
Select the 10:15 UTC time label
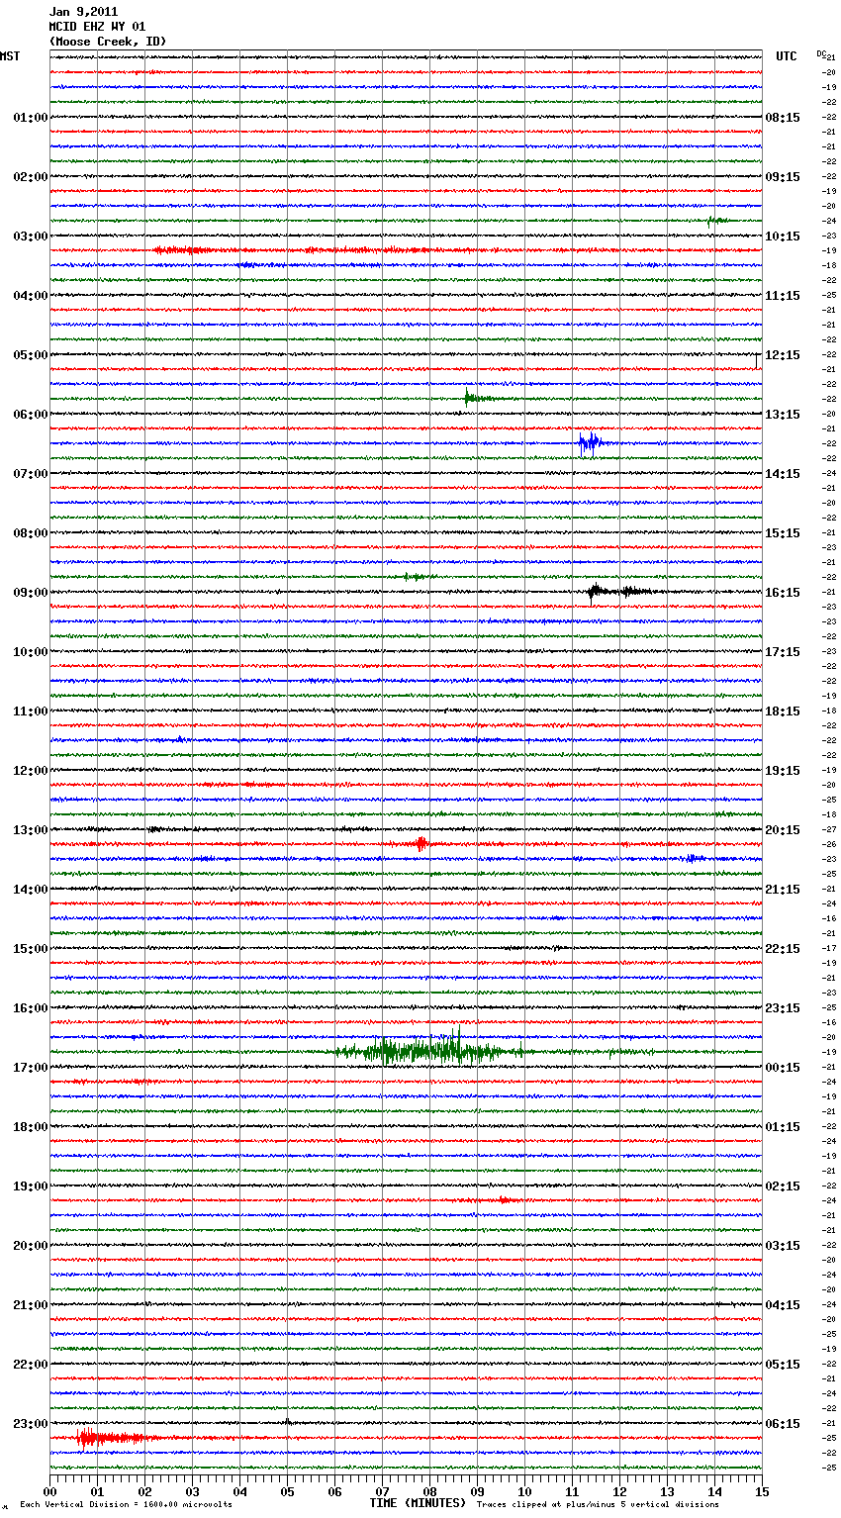point(783,237)
